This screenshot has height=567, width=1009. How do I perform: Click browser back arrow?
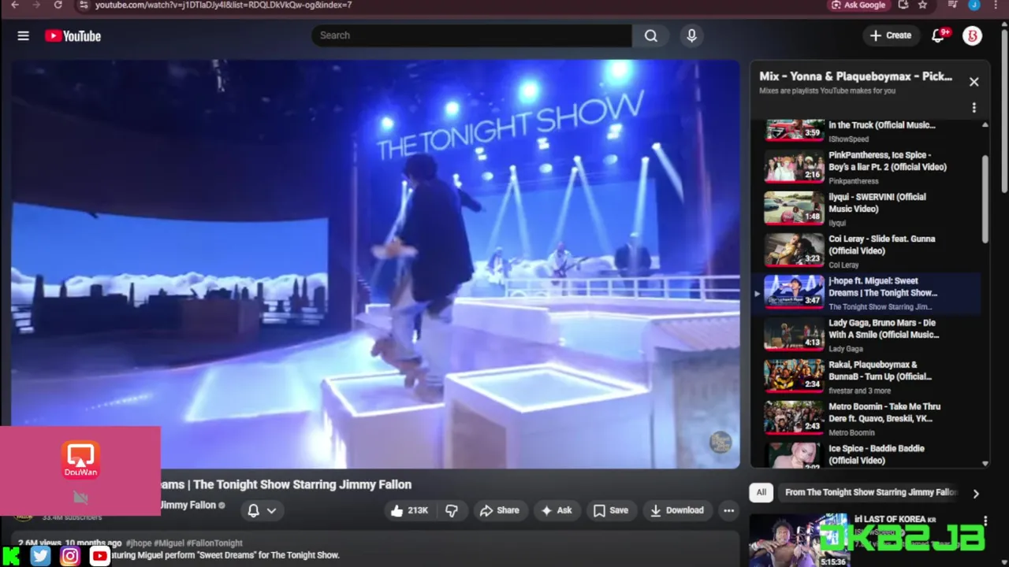click(14, 5)
